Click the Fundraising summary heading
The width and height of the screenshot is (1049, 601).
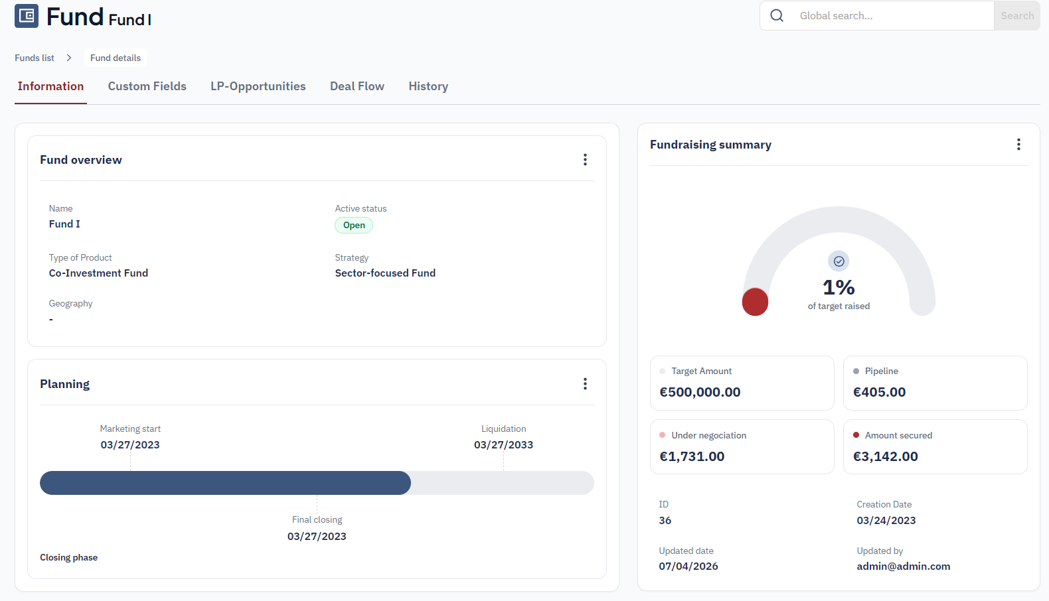710,144
